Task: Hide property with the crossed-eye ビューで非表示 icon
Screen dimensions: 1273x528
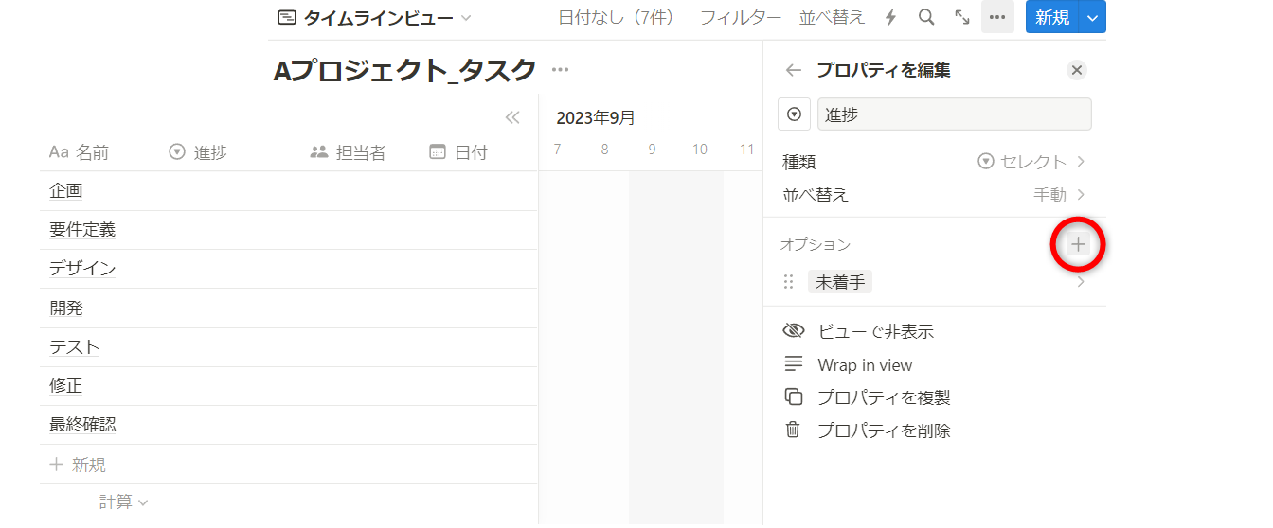Action: pos(793,331)
